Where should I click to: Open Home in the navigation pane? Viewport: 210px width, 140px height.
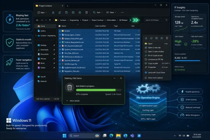pyautogui.click(x=45, y=26)
